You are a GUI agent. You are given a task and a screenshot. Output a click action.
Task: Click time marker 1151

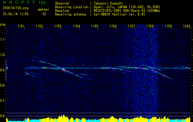[x=21, y=26]
